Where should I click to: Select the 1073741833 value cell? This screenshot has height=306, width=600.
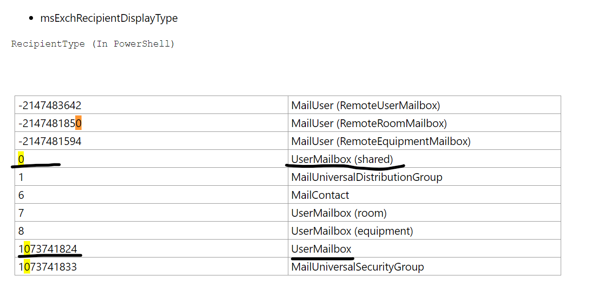pos(151,267)
